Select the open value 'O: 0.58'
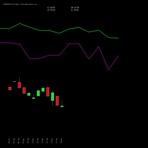 click(51, 10)
